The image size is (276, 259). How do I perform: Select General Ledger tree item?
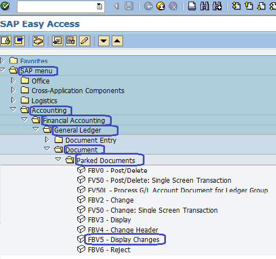point(77,130)
